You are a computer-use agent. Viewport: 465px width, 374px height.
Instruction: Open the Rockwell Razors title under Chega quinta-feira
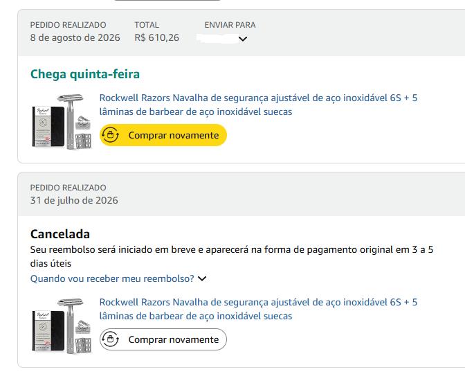(x=258, y=105)
